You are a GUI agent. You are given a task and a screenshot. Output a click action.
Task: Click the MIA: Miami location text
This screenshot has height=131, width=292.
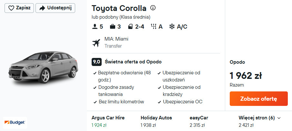[x=116, y=39]
